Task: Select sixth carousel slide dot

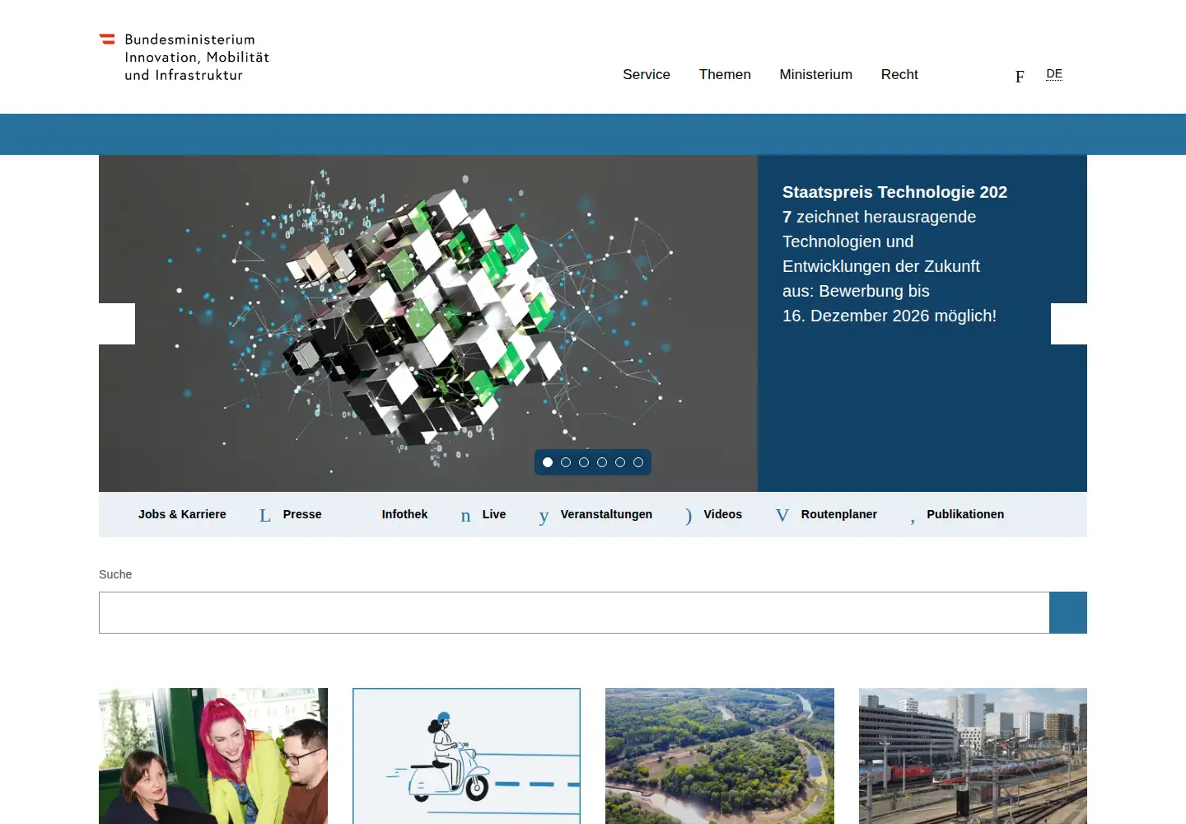Action: tap(638, 462)
